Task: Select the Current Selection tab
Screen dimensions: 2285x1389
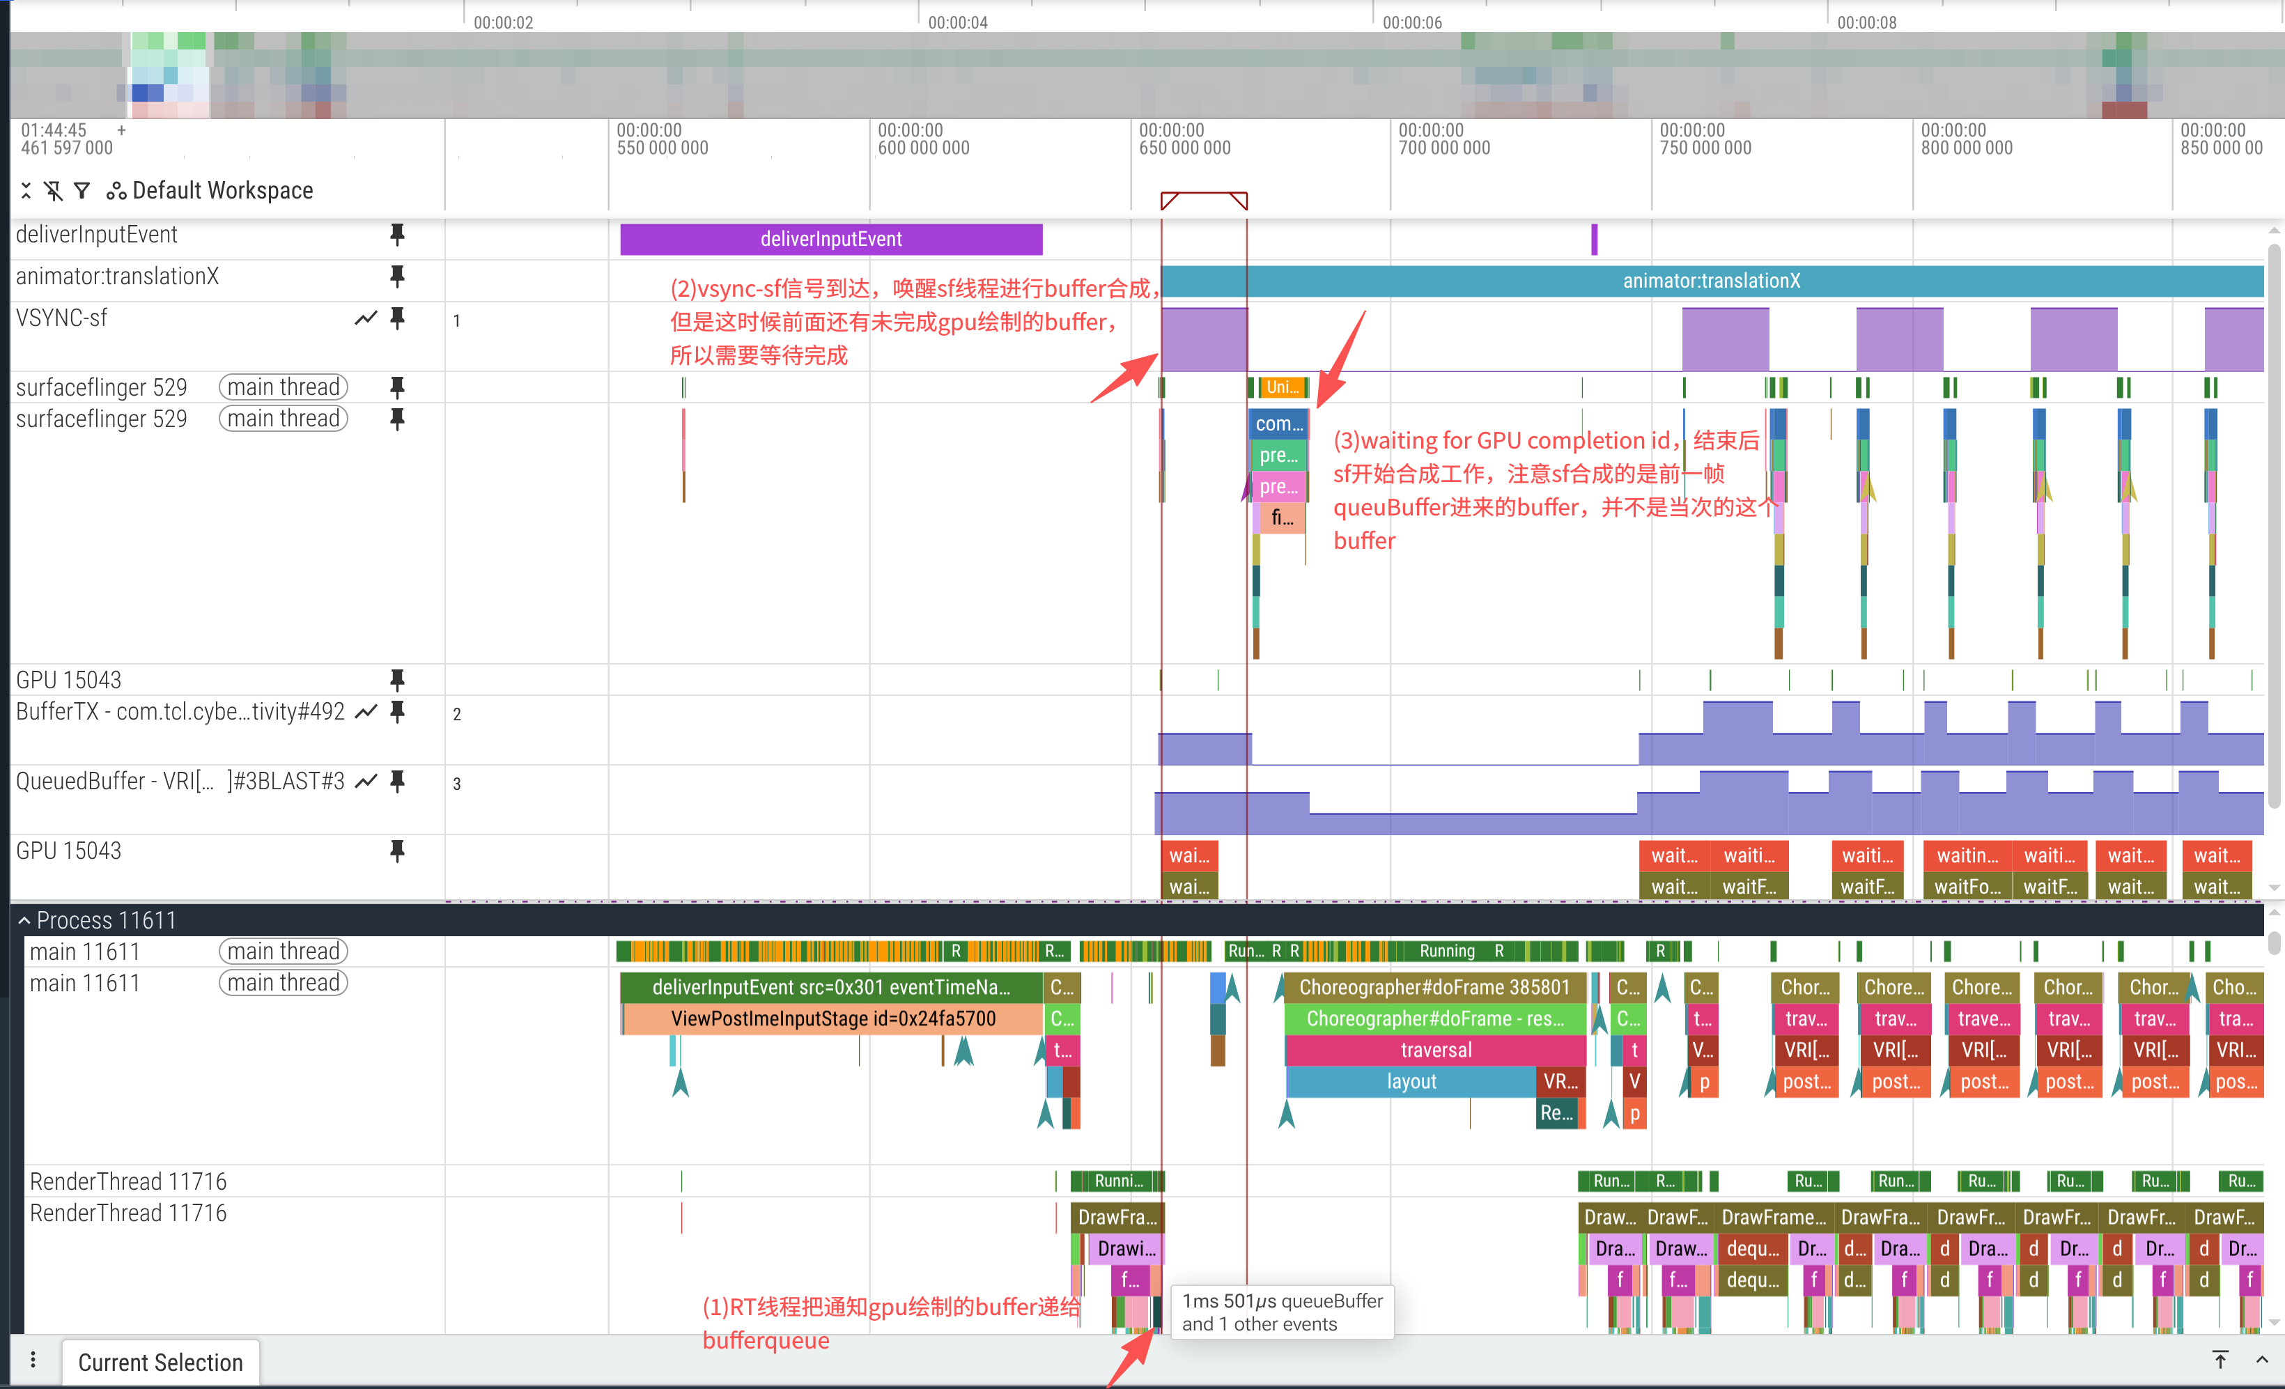Action: (x=160, y=1362)
